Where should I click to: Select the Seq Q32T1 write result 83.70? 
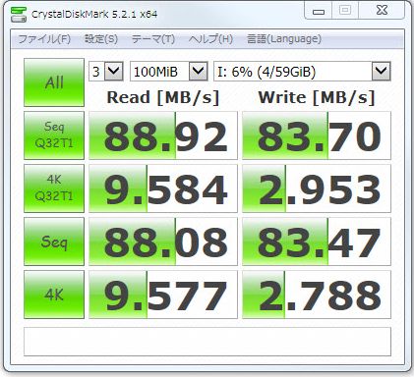point(317,135)
